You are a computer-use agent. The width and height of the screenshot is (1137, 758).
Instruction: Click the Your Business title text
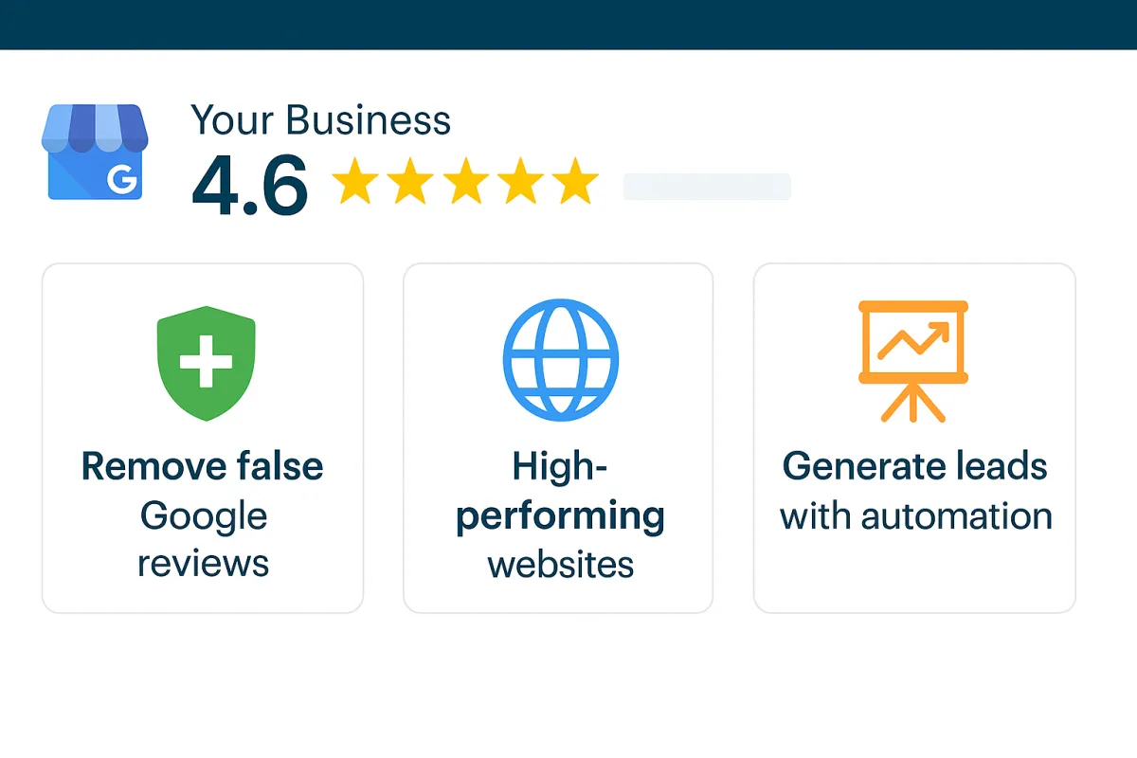click(x=321, y=120)
